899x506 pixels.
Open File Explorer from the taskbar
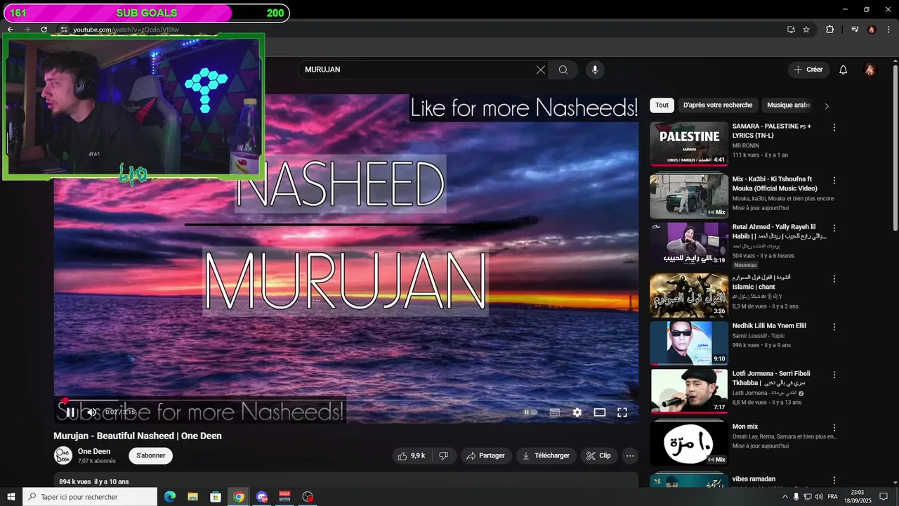coord(192,497)
